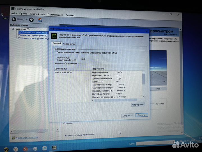
Task: Open the Рабочий стол menu
Action: [x=37, y=14]
